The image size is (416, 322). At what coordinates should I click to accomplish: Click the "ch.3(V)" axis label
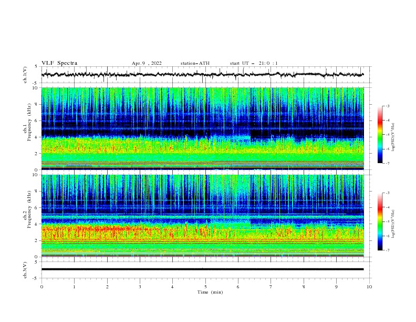point(25,270)
